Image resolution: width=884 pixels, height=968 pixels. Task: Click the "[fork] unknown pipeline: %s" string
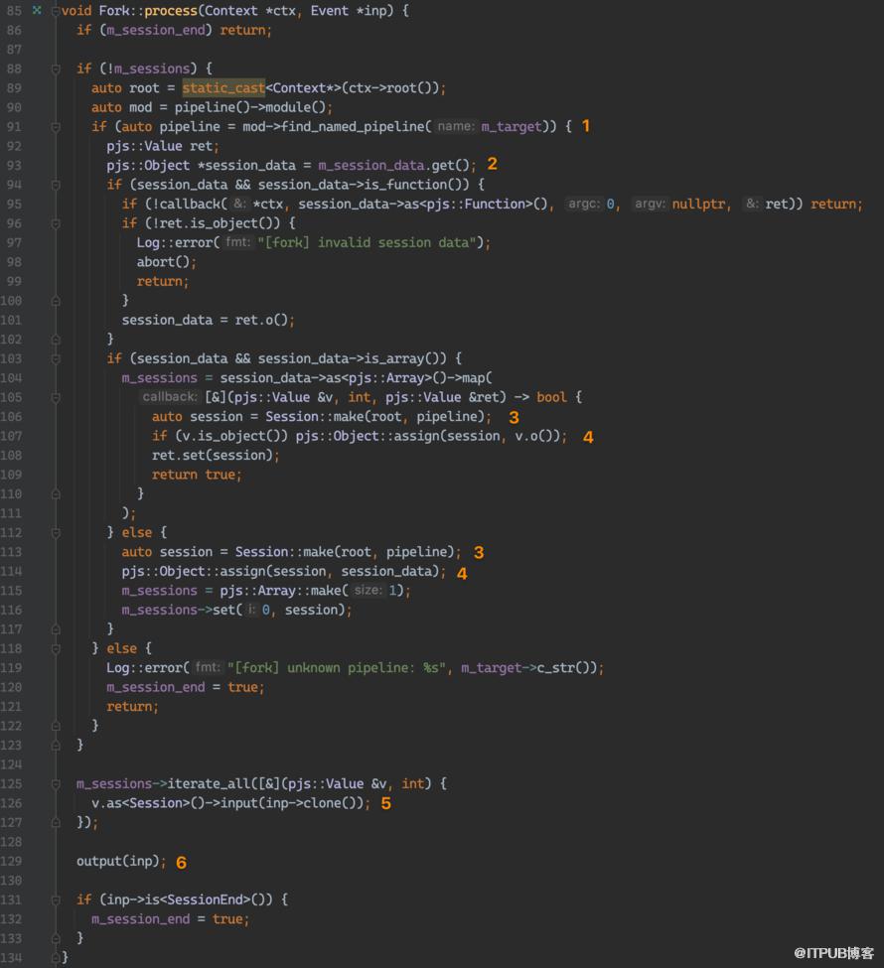click(336, 668)
